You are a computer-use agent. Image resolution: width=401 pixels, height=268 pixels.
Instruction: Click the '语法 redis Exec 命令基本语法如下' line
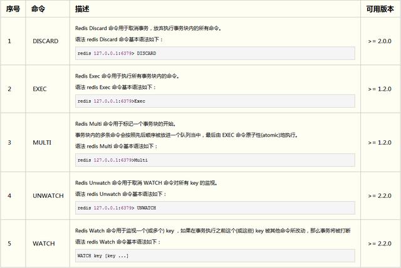click(x=115, y=88)
